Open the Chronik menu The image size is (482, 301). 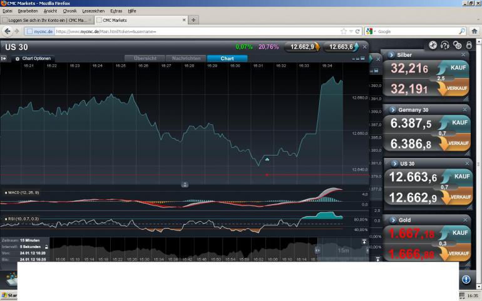pyautogui.click(x=69, y=11)
